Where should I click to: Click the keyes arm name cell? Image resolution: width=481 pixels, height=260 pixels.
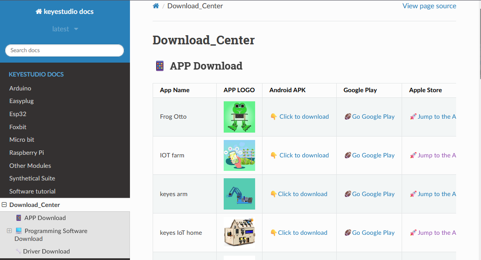click(x=174, y=194)
